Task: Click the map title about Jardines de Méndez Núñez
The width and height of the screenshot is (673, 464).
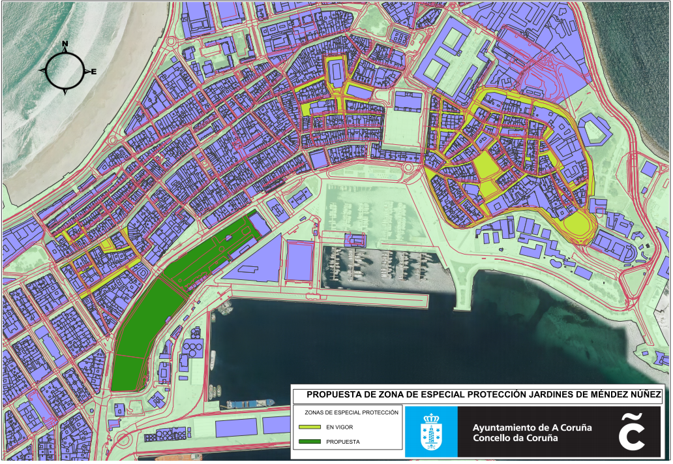Action: [484, 394]
